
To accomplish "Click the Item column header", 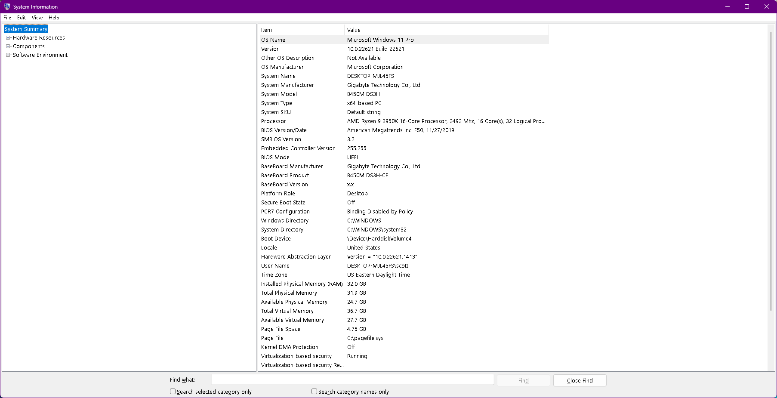I will click(x=301, y=30).
